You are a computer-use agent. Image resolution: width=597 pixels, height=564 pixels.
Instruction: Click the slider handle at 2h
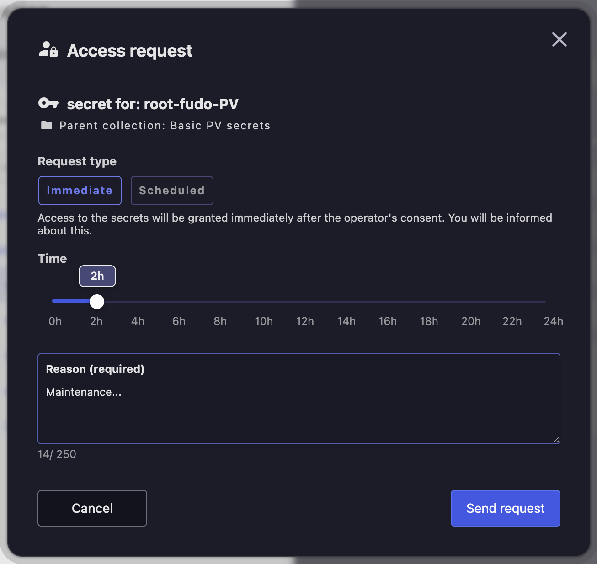[97, 302]
